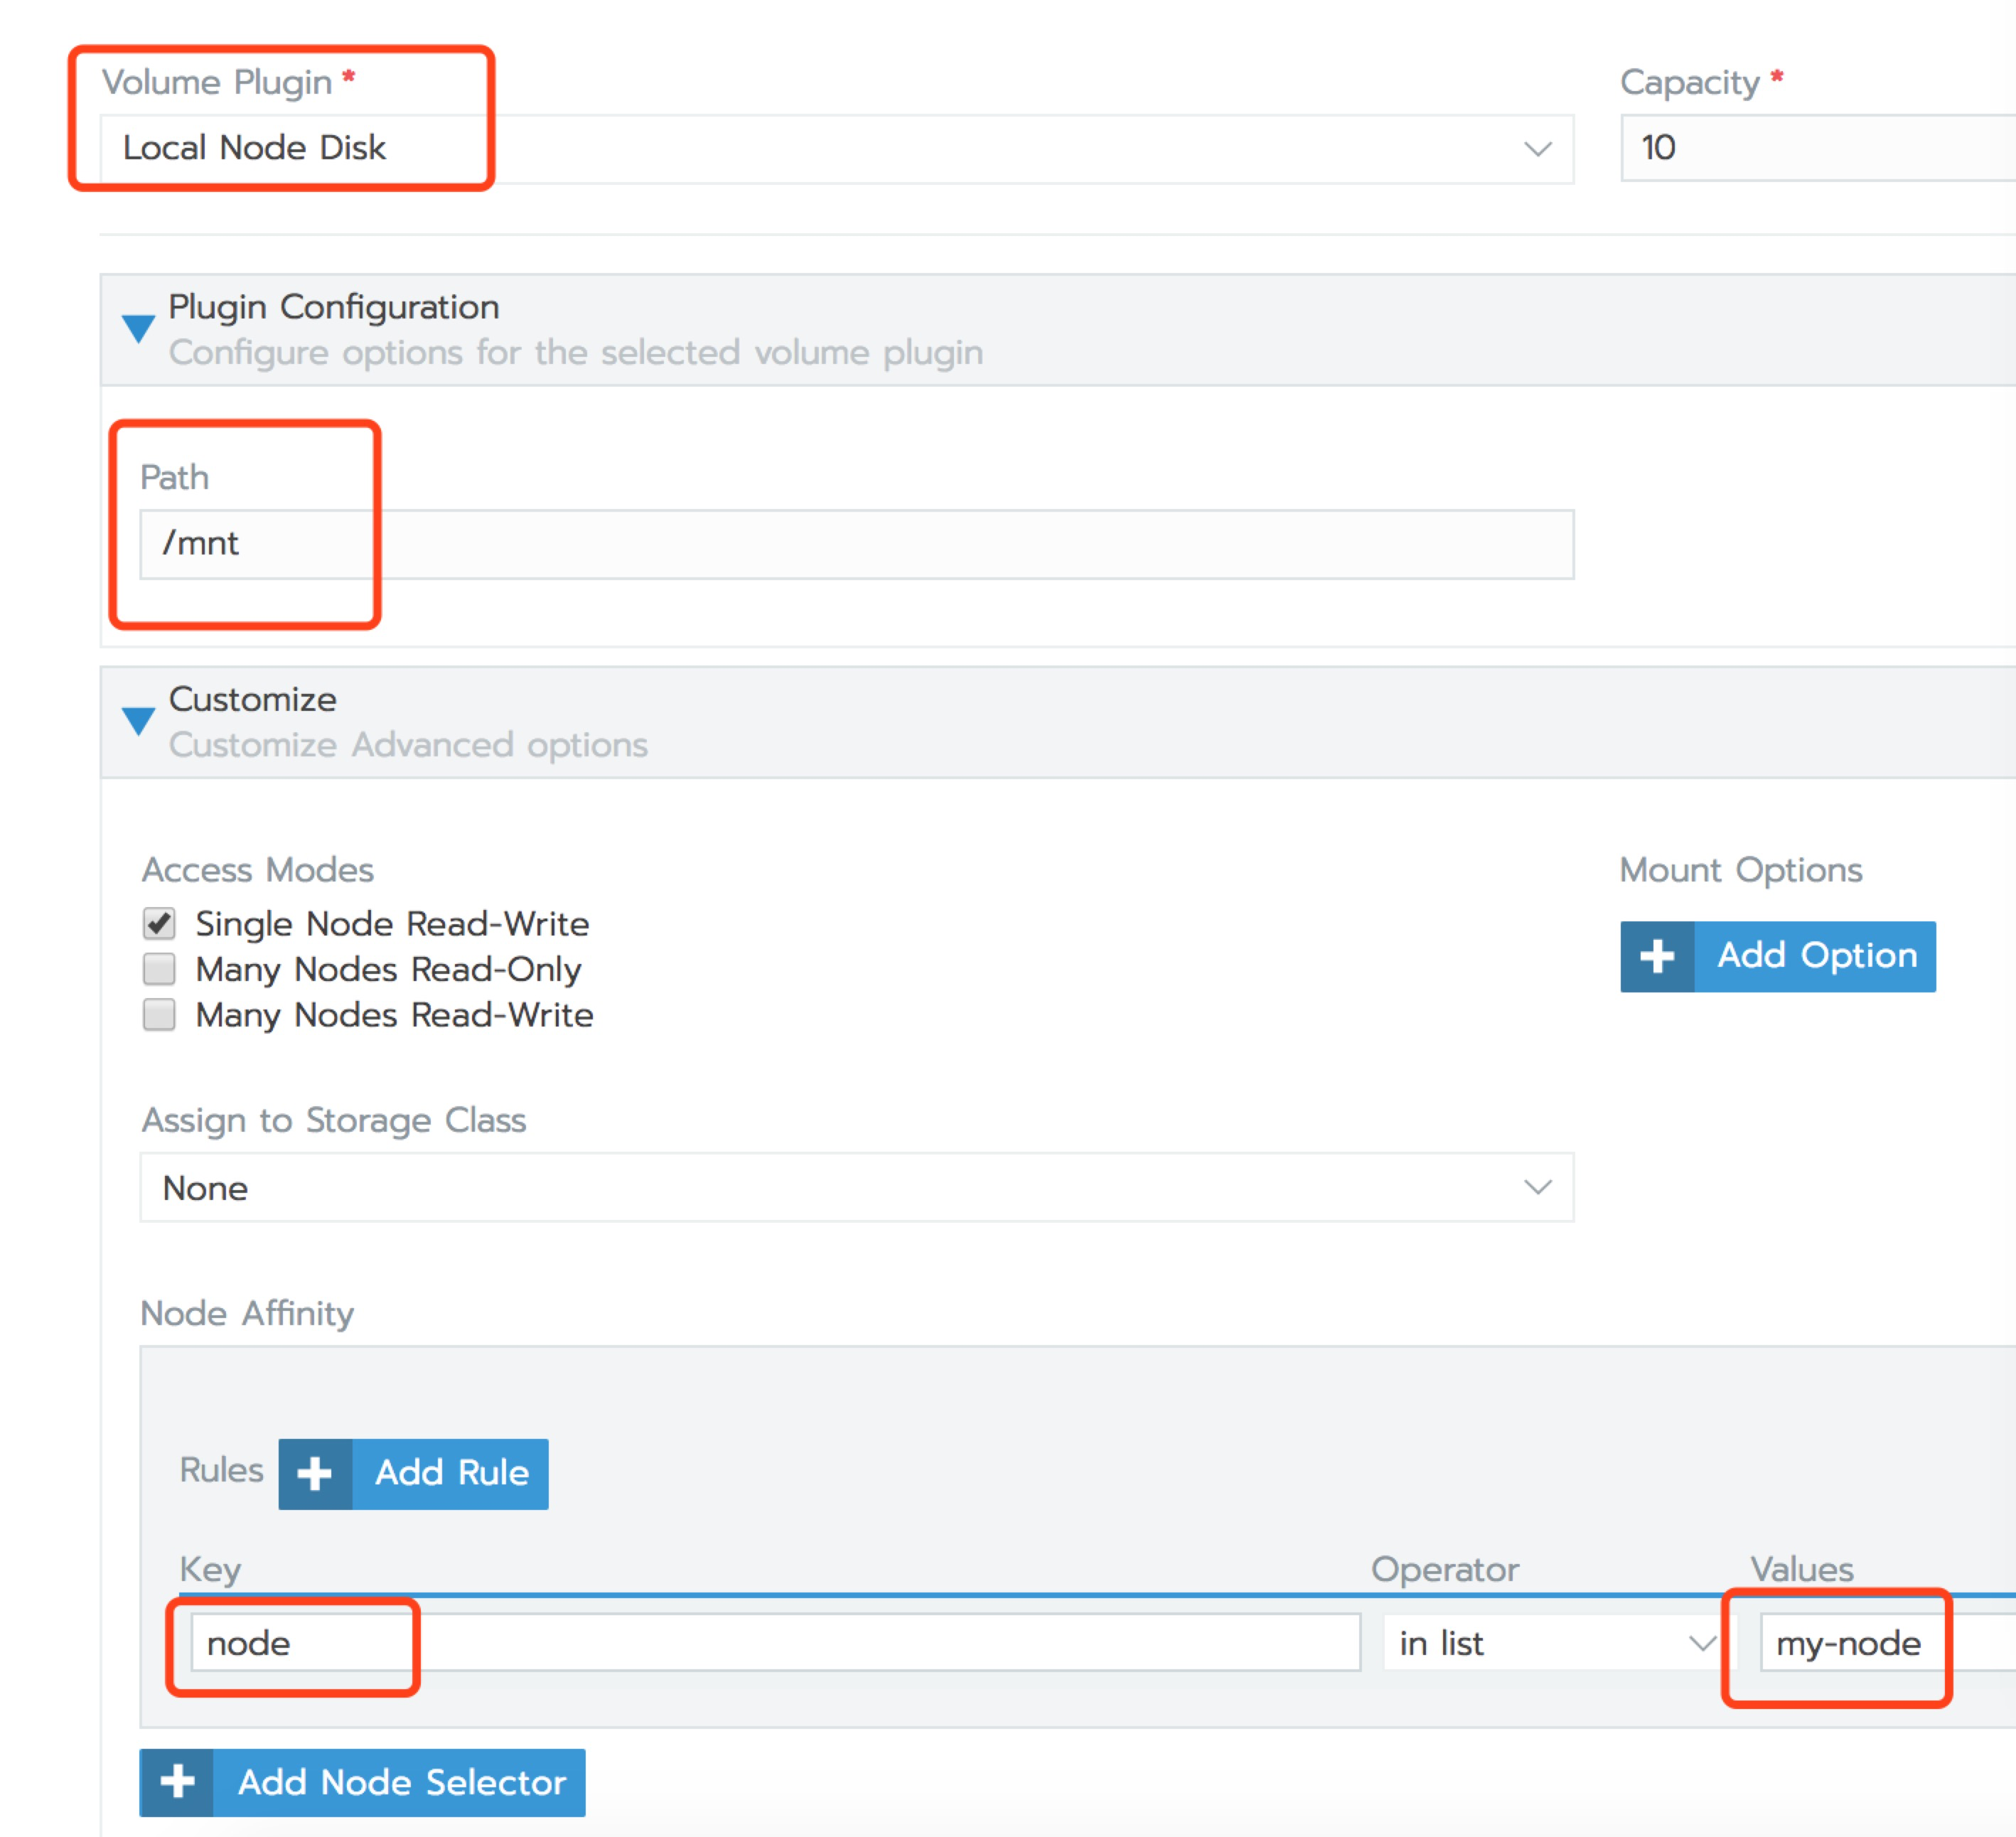This screenshot has width=2016, height=1837.
Task: Uncheck Single Node Read-Write access mode
Action: [x=159, y=923]
